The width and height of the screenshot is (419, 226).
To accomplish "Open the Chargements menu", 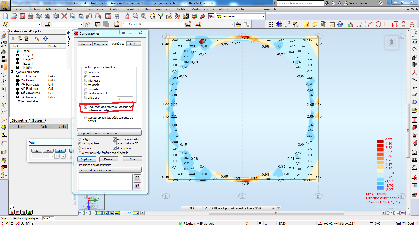I will (x=94, y=9).
